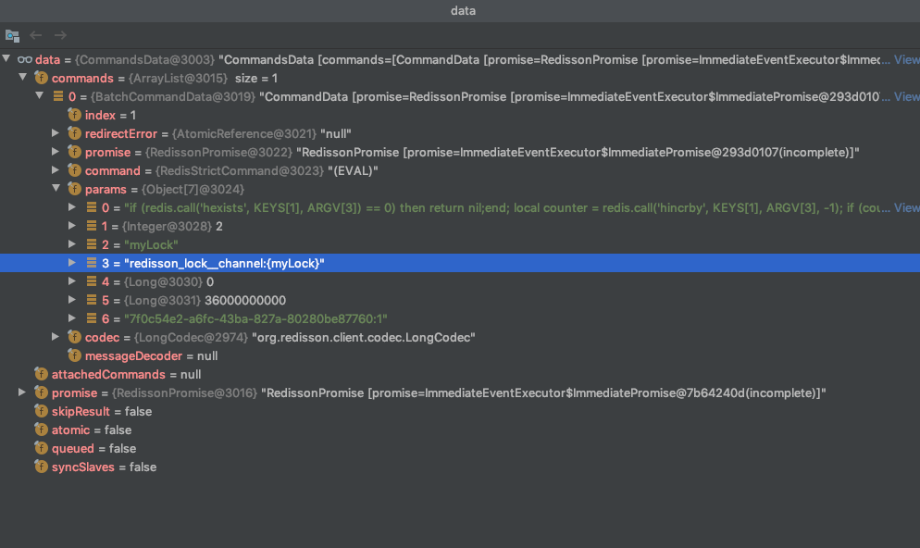
Task: Click the field icon beside messageDecoder
Action: 74,355
